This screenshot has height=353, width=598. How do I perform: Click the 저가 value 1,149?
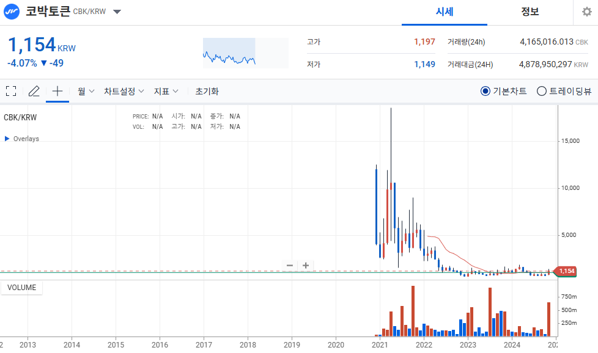(x=424, y=64)
